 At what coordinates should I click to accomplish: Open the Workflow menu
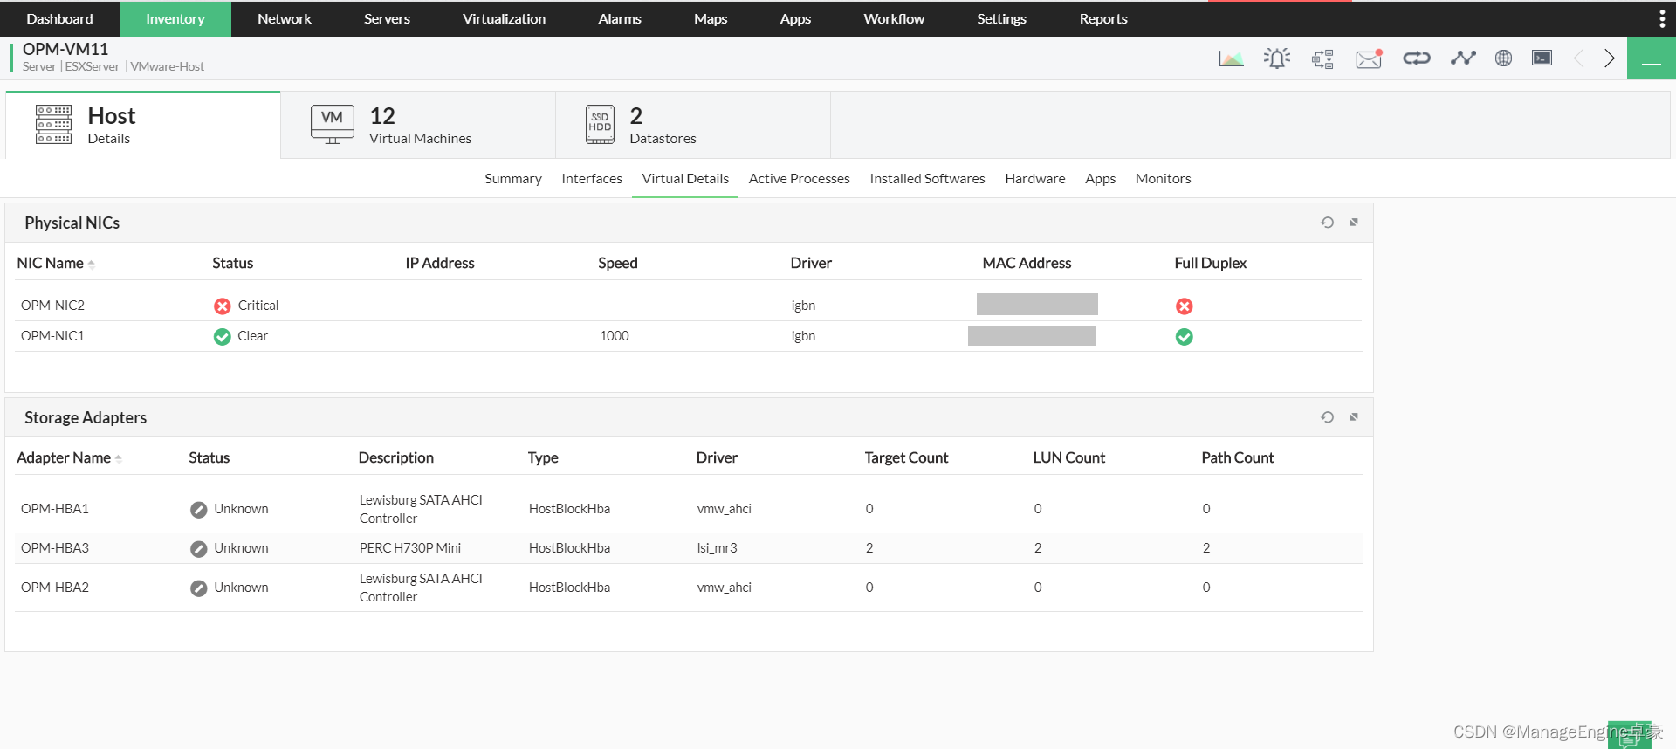894,18
